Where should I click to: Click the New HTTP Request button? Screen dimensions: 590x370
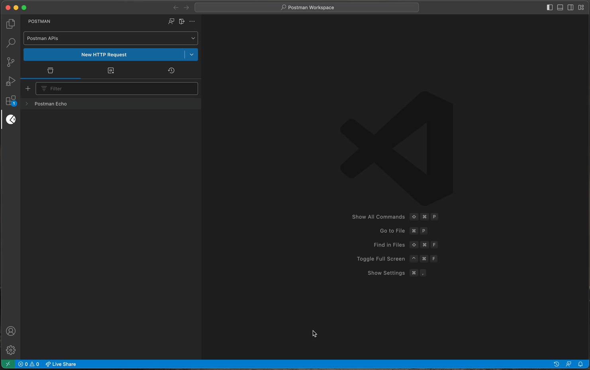point(104,55)
